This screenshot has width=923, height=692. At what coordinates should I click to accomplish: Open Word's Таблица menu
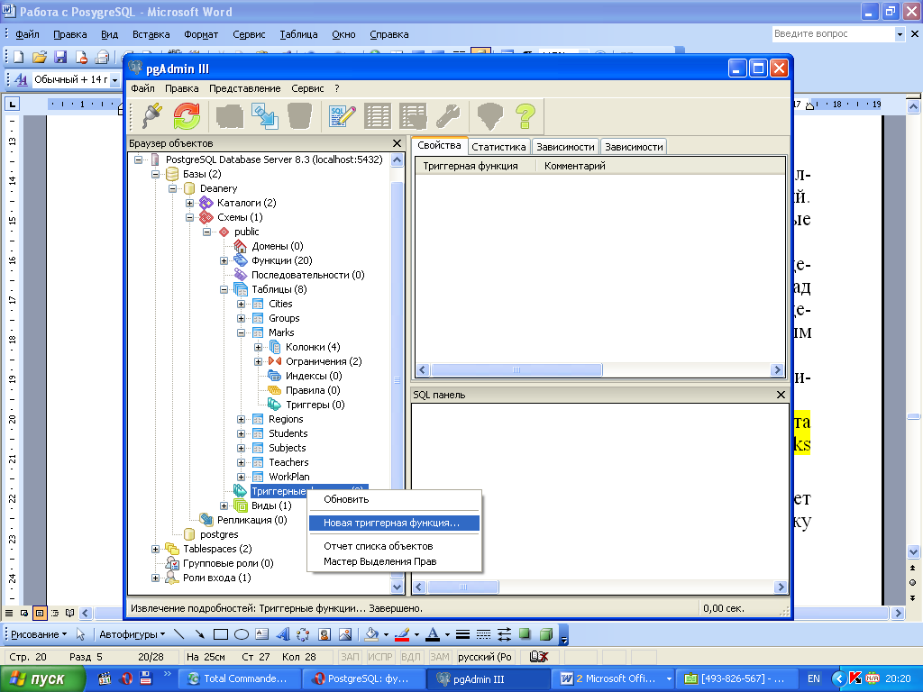pyautogui.click(x=298, y=34)
